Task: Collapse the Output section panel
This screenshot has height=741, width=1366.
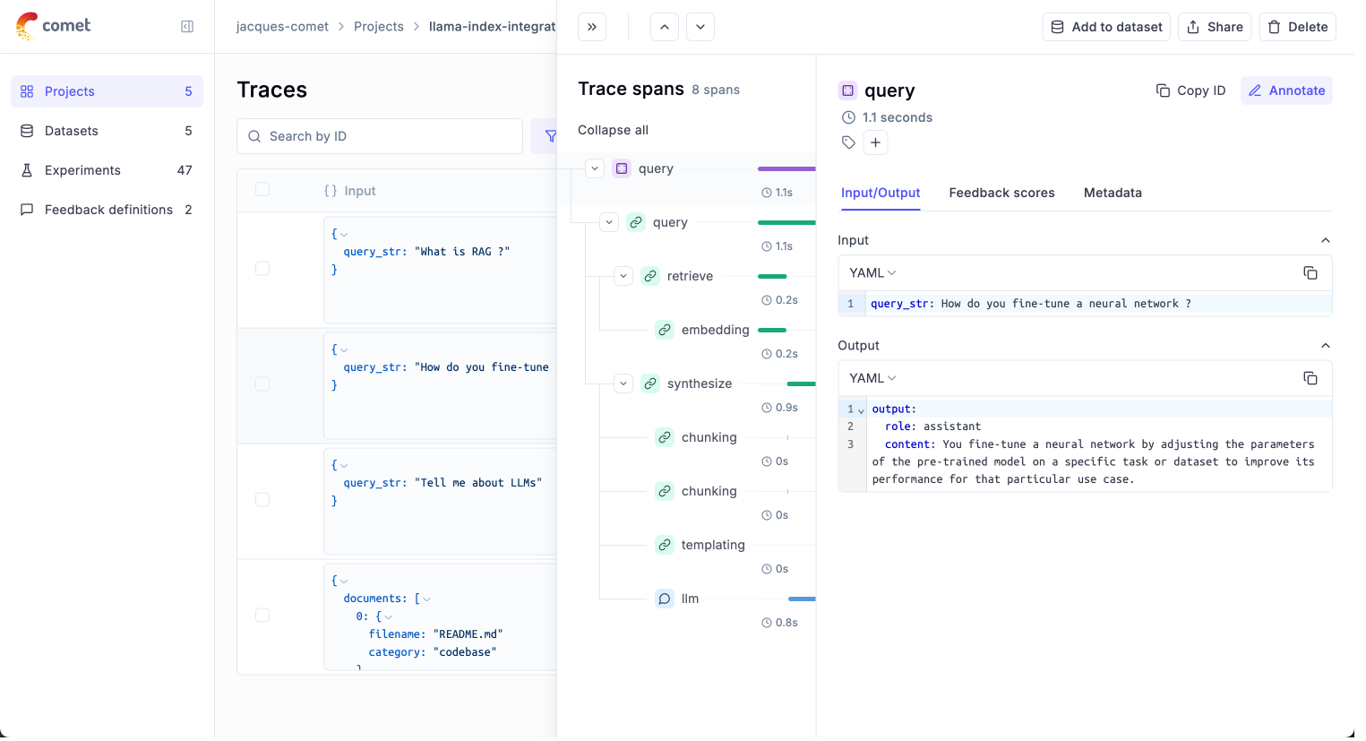Action: pyautogui.click(x=1326, y=345)
